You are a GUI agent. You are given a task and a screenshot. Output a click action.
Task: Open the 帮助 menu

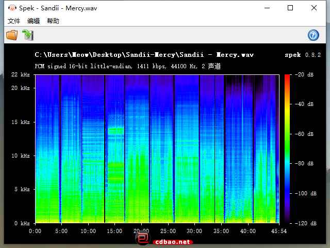[x=53, y=21]
